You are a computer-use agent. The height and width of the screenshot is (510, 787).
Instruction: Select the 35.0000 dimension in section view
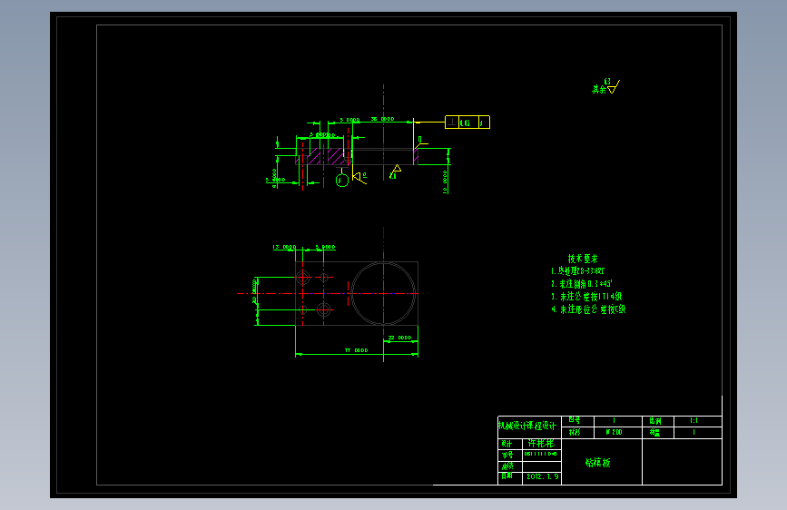tap(382, 119)
